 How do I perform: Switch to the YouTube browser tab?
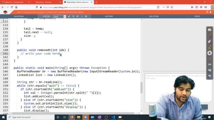[x=47, y=2]
